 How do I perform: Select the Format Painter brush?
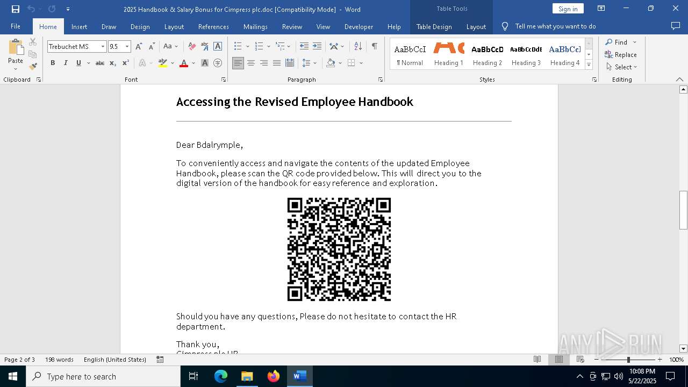click(x=33, y=67)
